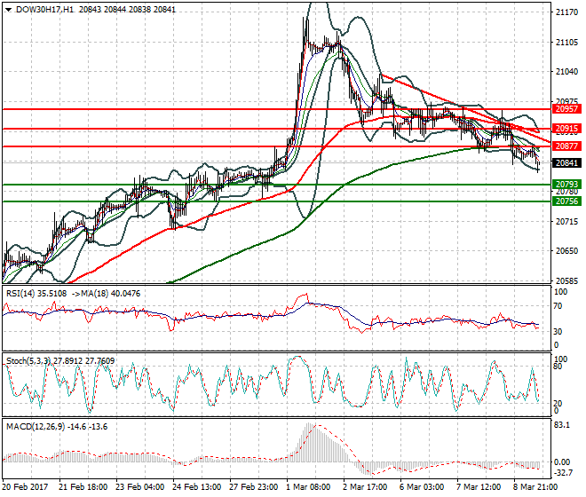Click the 7 Mar 12:00 time label

pyautogui.click(x=479, y=487)
